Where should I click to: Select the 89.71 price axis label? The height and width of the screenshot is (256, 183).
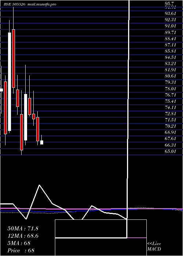point(171,32)
